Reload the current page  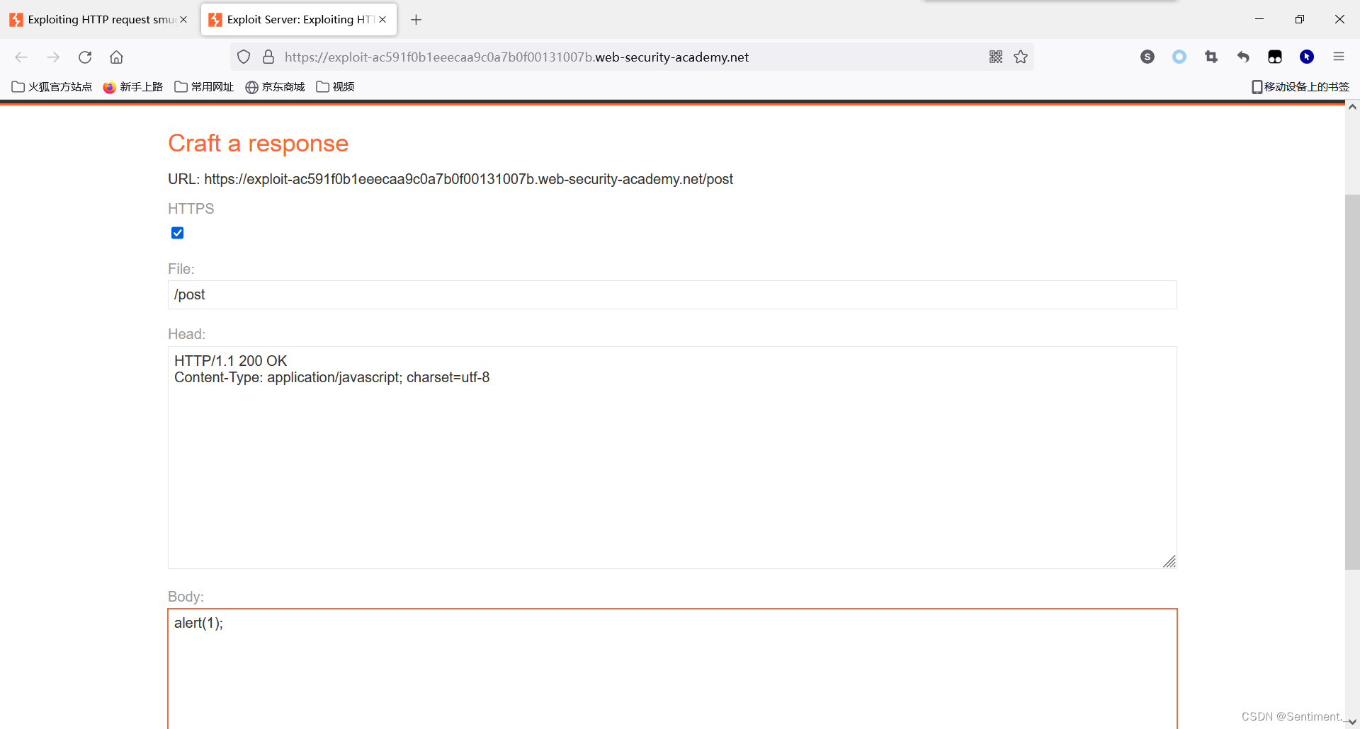[85, 57]
